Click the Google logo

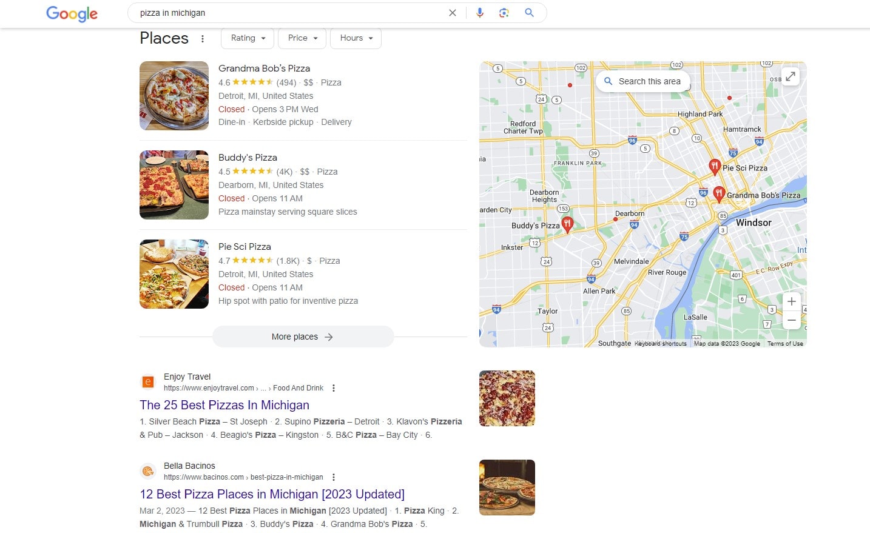click(x=71, y=14)
